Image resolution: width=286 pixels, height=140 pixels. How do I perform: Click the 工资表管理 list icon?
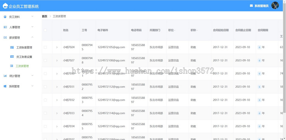(x=12, y=66)
